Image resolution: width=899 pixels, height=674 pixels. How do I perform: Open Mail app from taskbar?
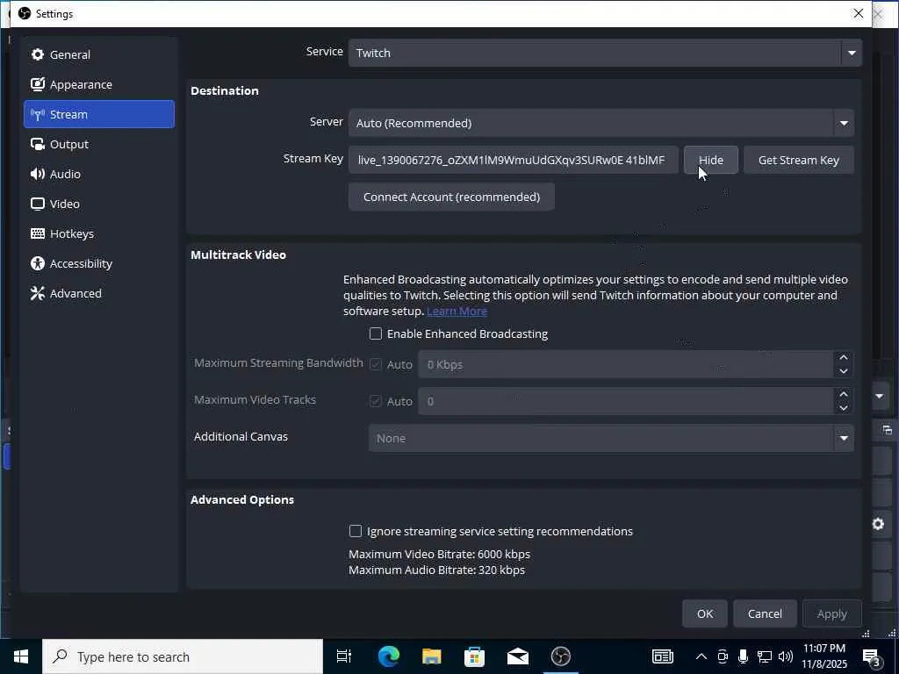(517, 656)
